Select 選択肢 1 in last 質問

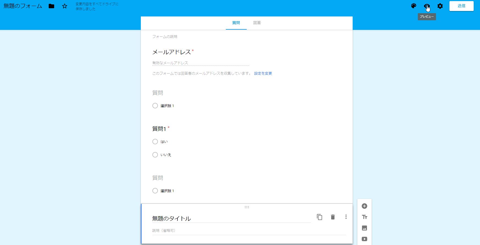tap(155, 191)
